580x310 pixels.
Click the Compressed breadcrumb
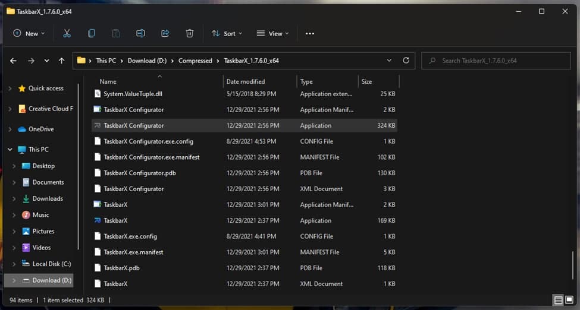click(195, 61)
